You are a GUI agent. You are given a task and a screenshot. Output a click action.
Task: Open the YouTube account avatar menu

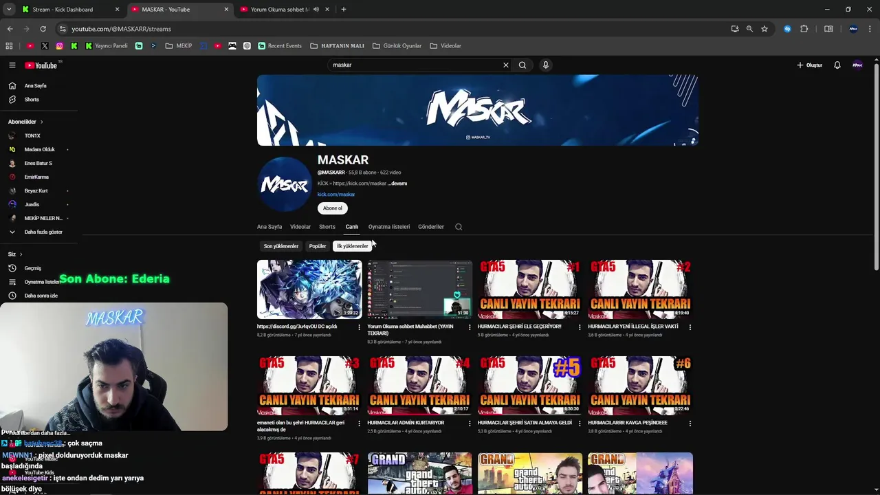click(x=857, y=65)
